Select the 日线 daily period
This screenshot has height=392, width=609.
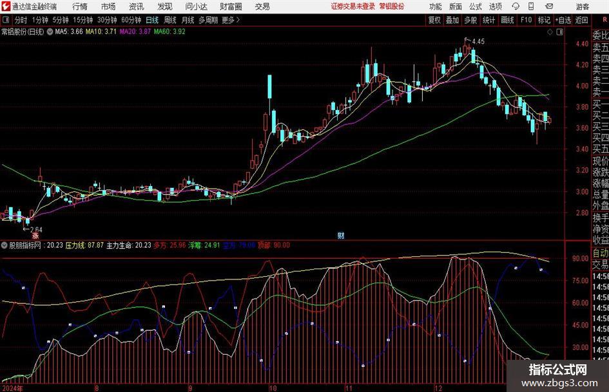pos(152,20)
